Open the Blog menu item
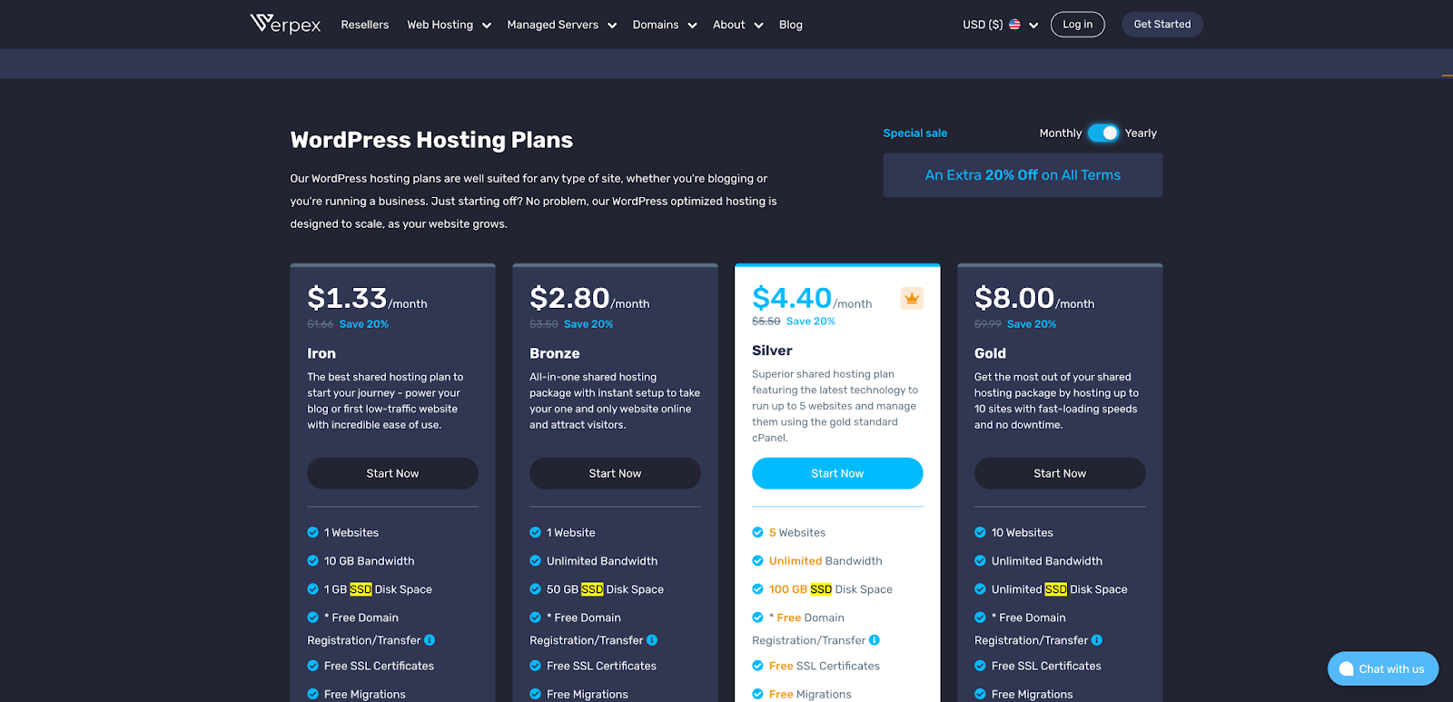 790,25
